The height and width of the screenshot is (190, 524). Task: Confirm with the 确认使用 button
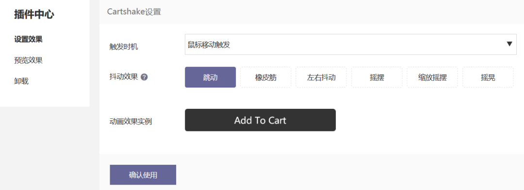pos(143,175)
